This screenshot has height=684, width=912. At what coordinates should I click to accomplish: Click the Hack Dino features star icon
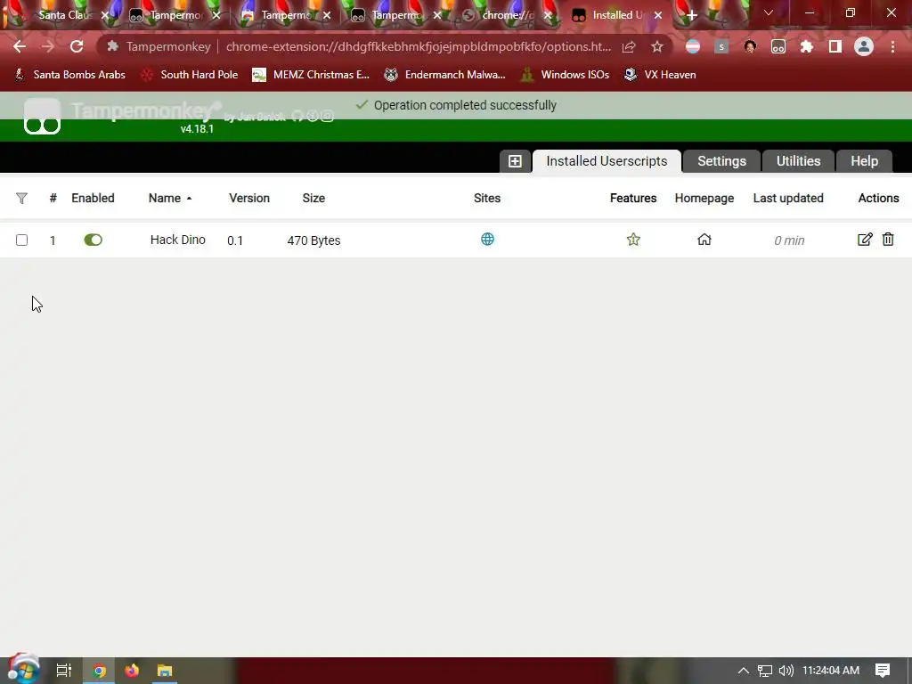coord(633,239)
